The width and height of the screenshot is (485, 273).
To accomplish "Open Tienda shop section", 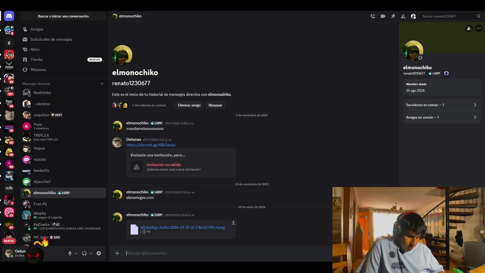I will tap(63, 60).
